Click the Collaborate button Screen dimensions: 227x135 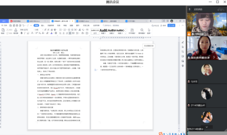click(163, 26)
